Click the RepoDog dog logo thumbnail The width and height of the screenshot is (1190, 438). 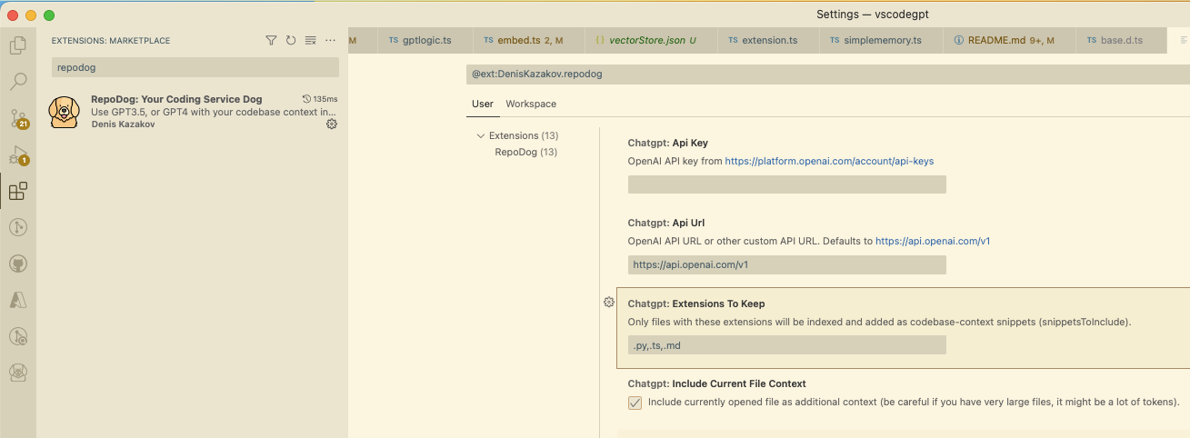pyautogui.click(x=64, y=112)
